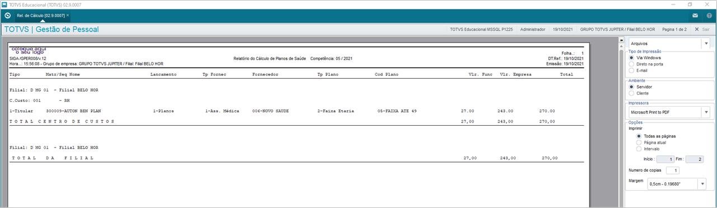Click the Administrador user label
Viewport: 717px width, 208px height.
(532, 29)
